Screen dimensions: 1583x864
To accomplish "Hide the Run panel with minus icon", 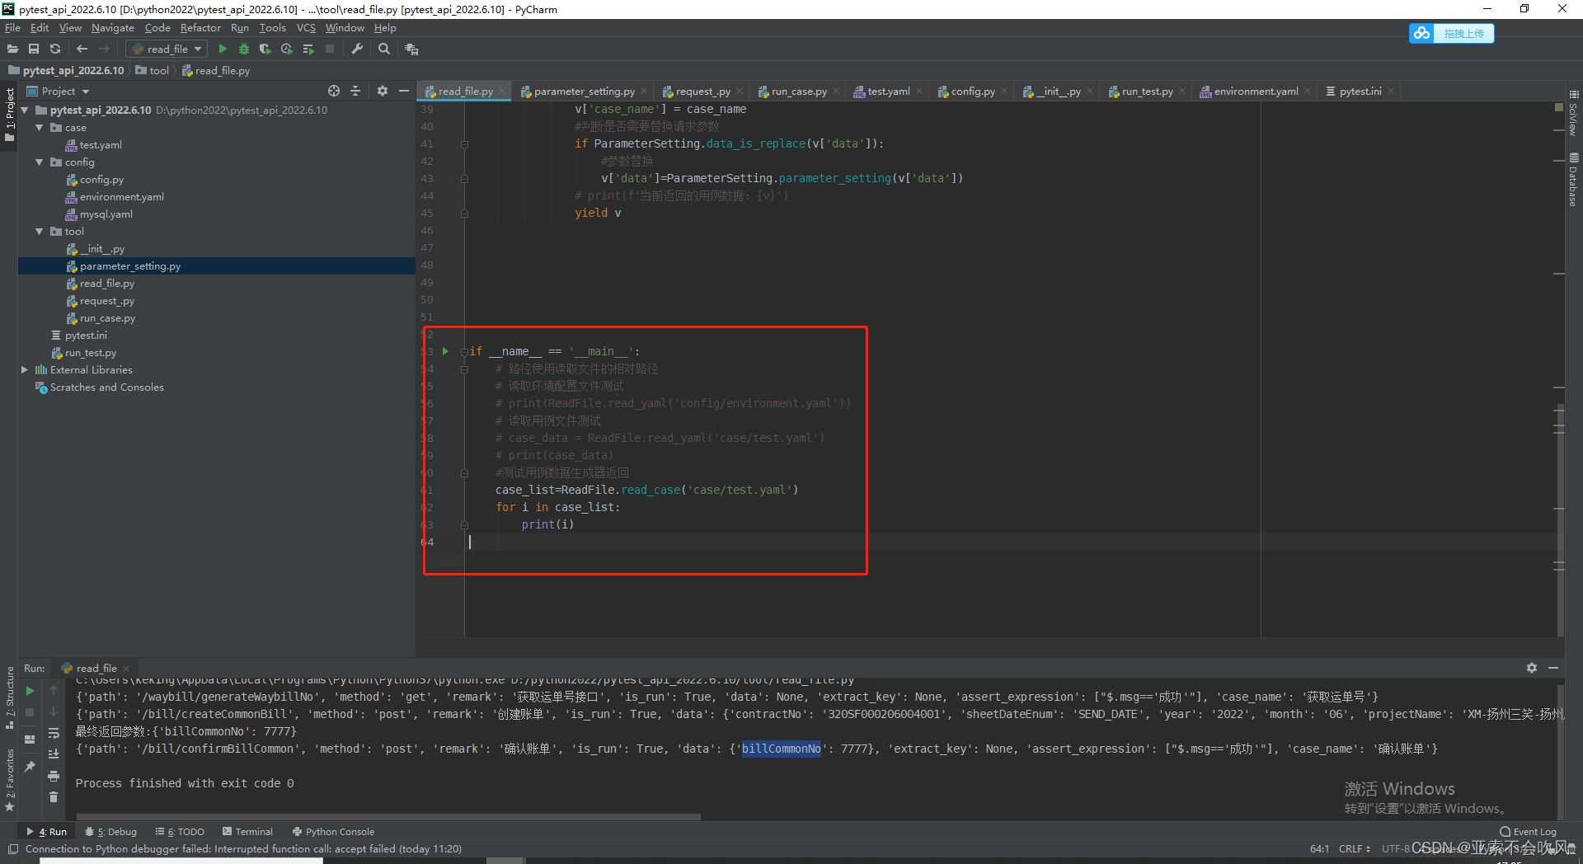I will pos(1553,668).
